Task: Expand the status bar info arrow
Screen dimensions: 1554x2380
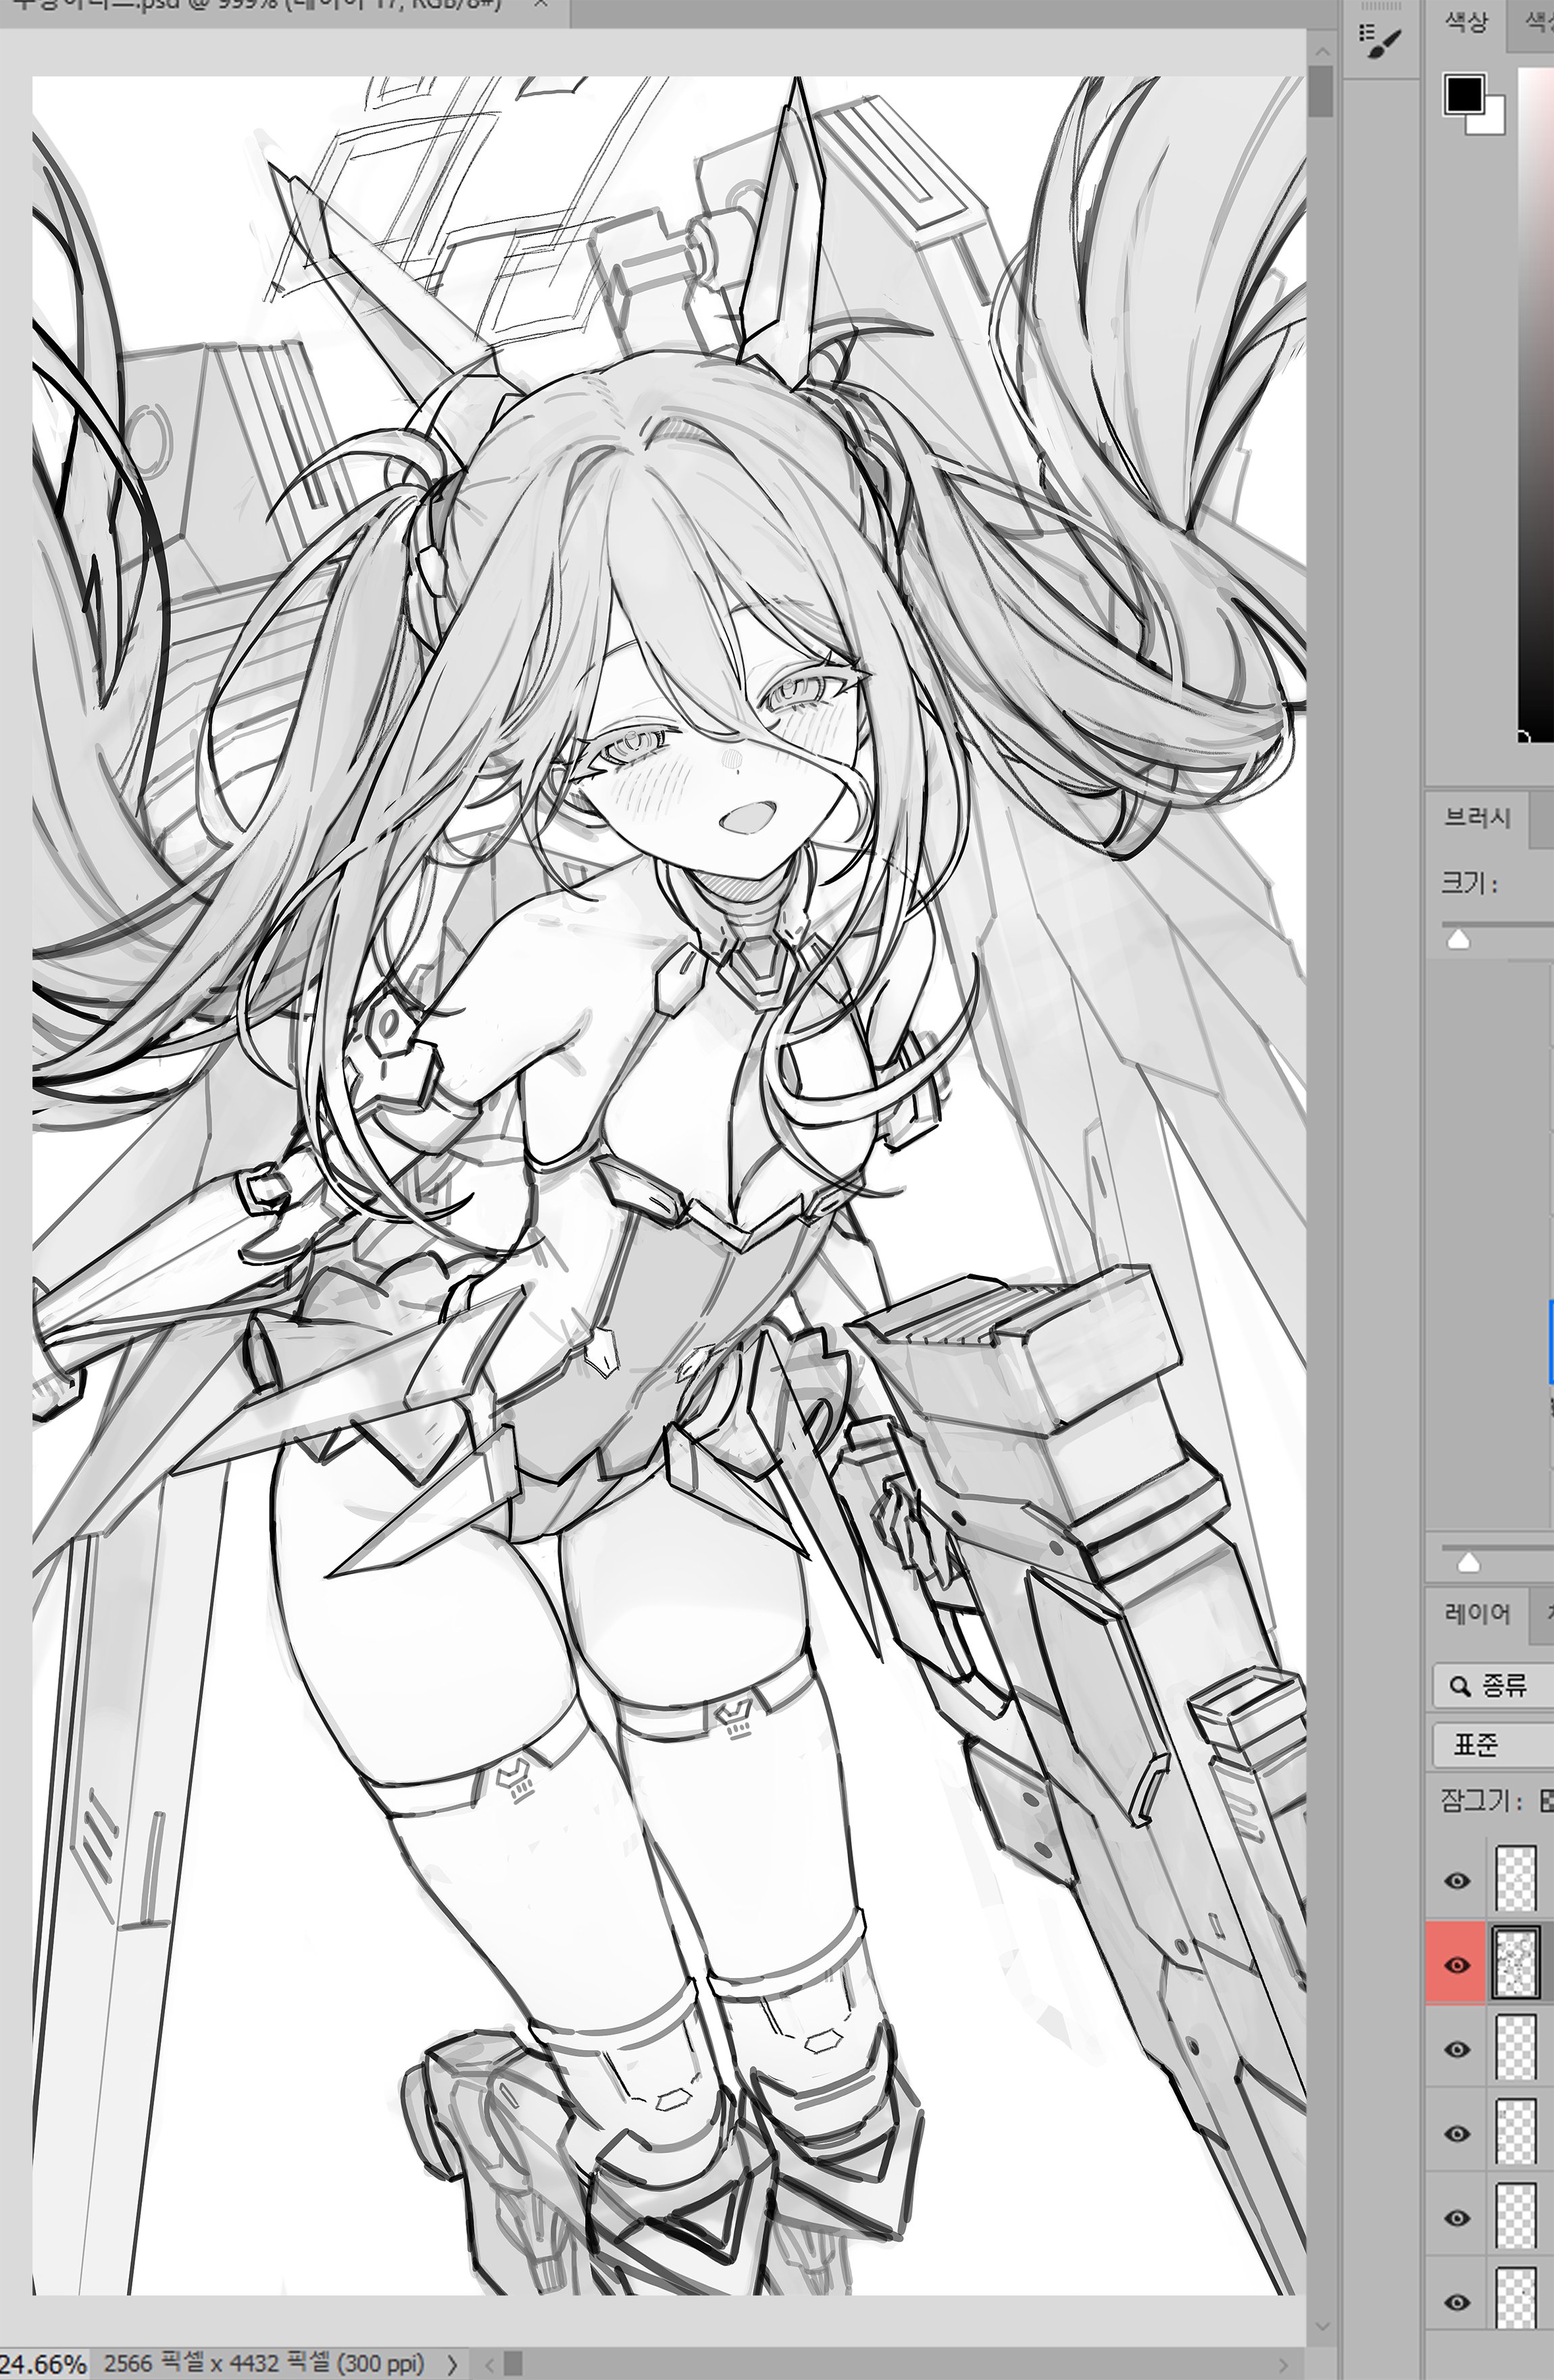Action: point(453,2364)
